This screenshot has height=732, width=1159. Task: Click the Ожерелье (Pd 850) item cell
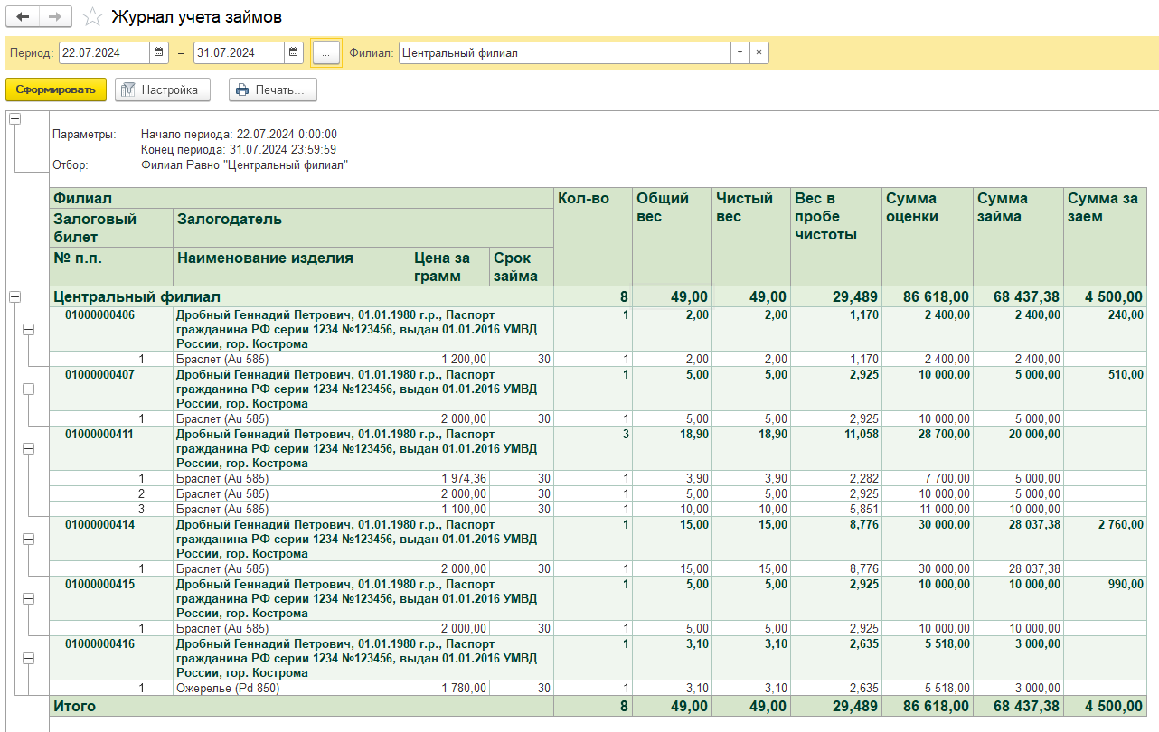pyautogui.click(x=291, y=689)
